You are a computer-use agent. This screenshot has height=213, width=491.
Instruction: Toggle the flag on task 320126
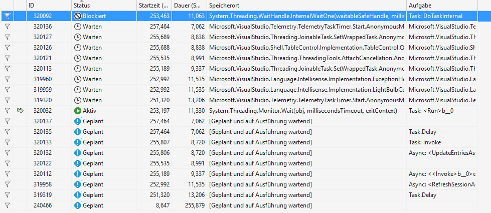[8, 48]
